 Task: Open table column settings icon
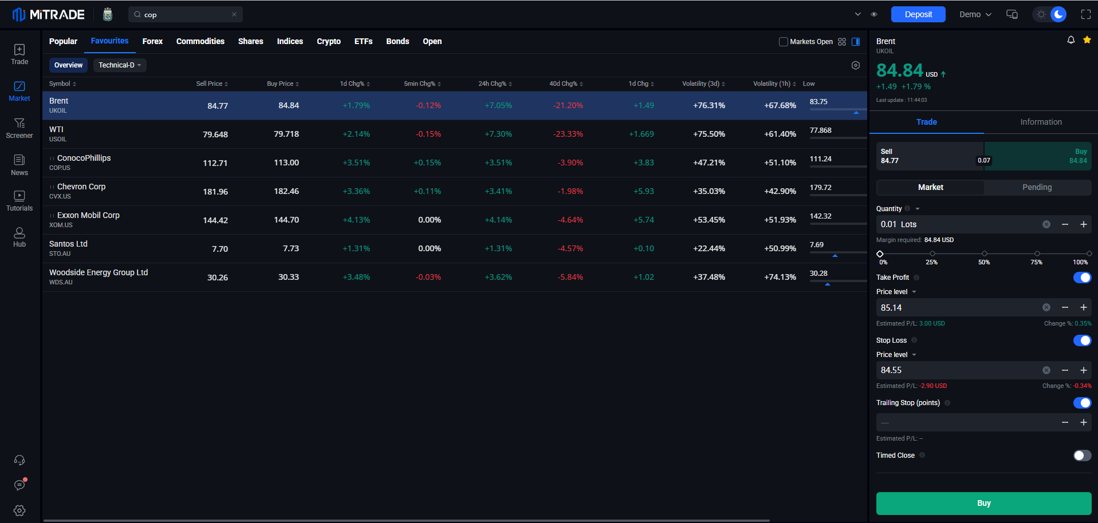(856, 65)
